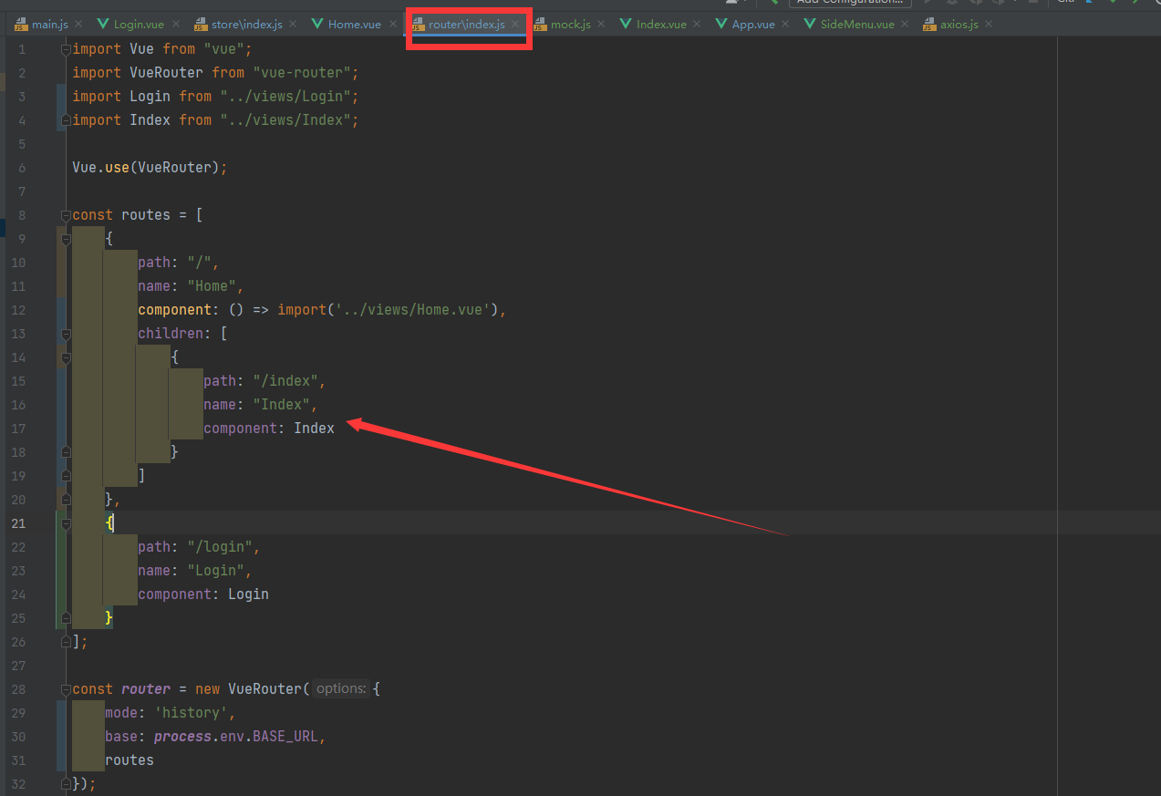The height and width of the screenshot is (796, 1161).
Task: Fold the routes array at line 8
Action: click(x=66, y=215)
